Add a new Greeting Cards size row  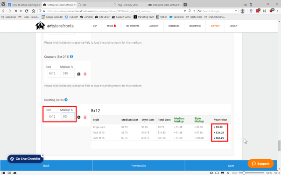coord(79,117)
